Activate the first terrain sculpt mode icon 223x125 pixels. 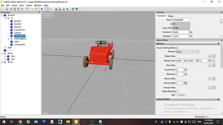tap(56, 9)
